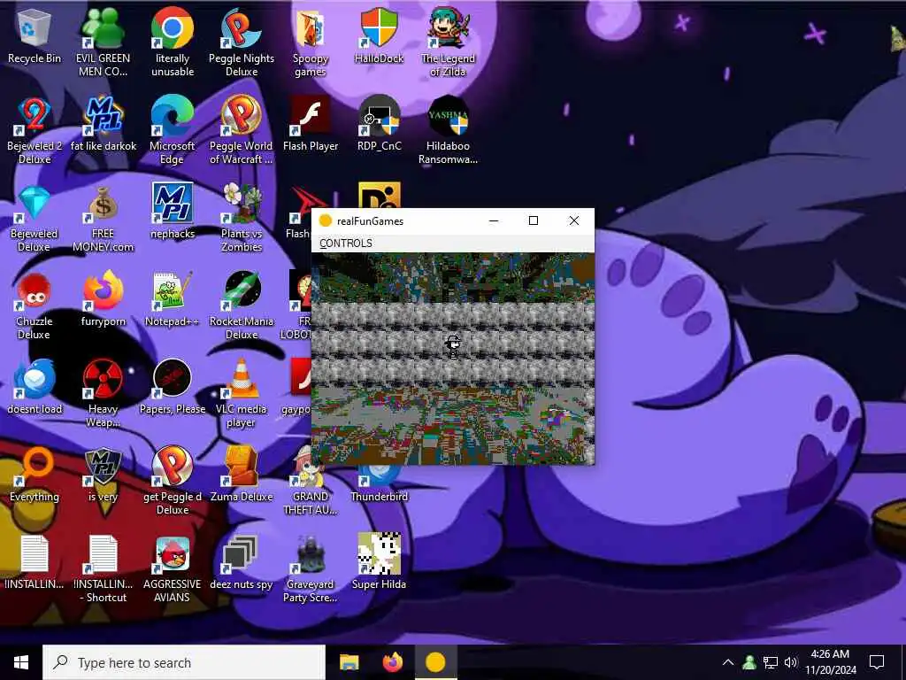Open the Windows Start menu
This screenshot has height=680, width=906.
21,662
